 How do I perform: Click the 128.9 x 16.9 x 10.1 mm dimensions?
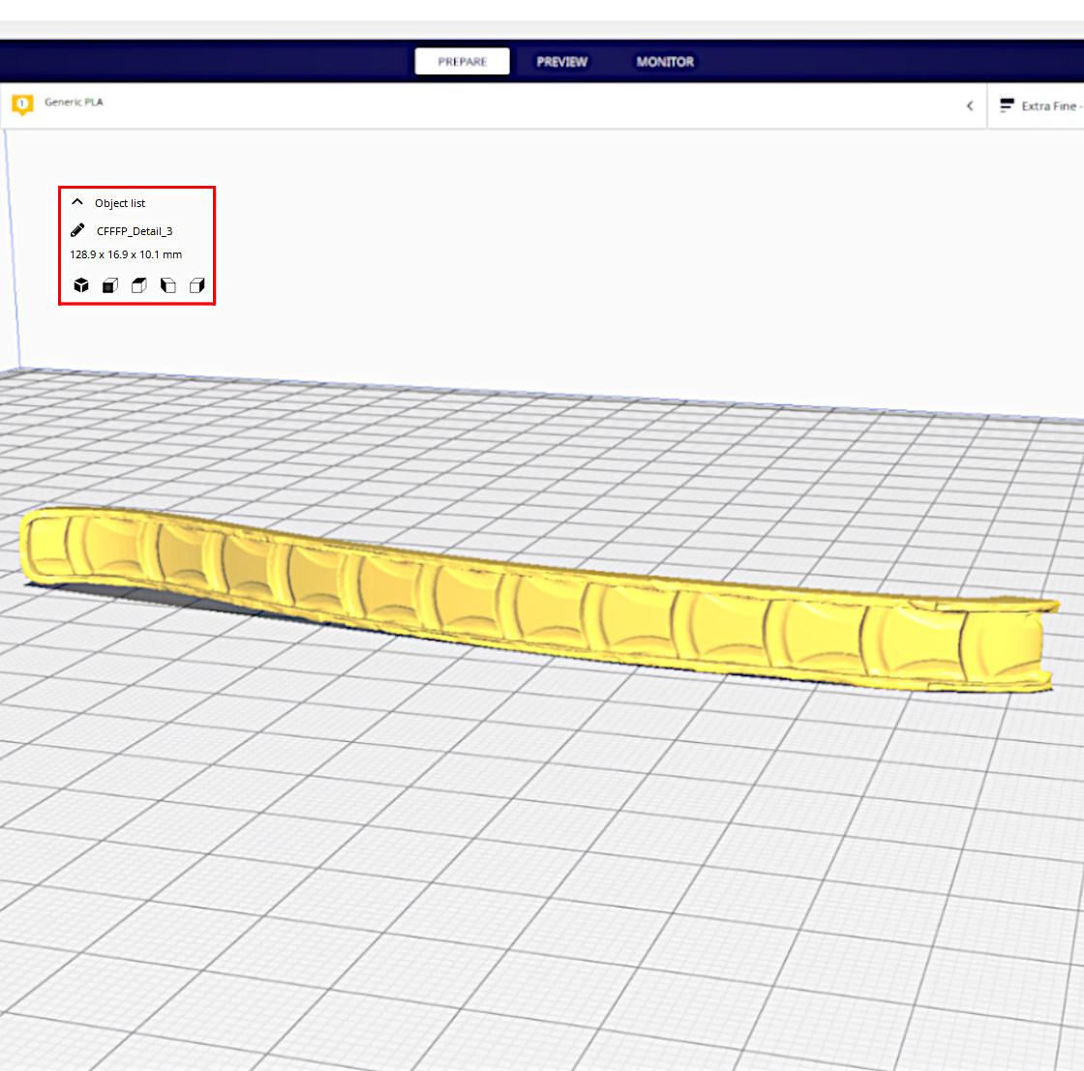(126, 255)
